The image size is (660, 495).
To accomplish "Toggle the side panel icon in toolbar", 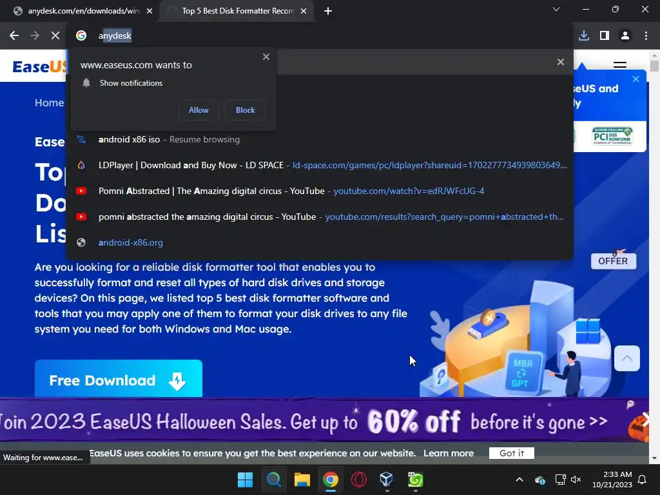I will tap(605, 36).
